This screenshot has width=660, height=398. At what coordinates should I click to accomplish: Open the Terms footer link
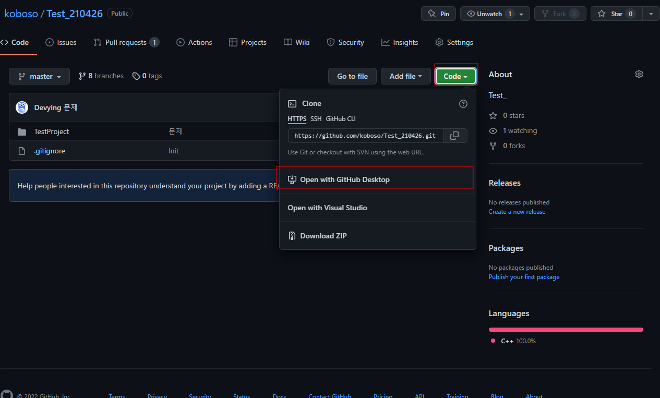(x=117, y=396)
